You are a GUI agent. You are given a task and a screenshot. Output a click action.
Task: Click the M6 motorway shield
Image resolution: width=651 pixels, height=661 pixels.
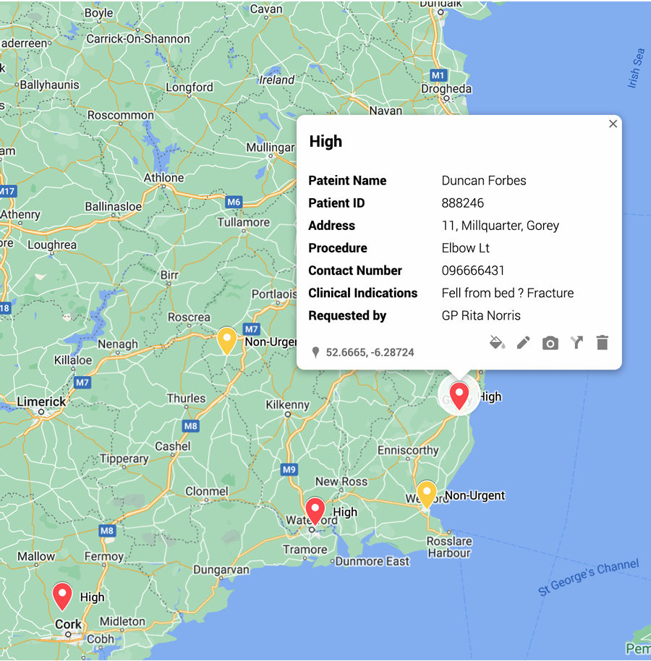point(233,202)
